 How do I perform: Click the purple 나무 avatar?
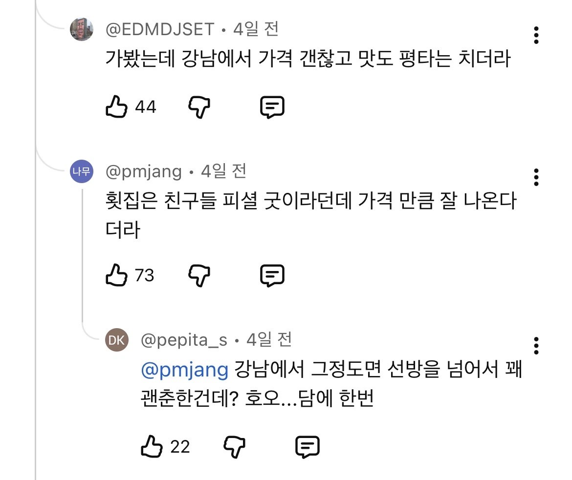coord(82,171)
